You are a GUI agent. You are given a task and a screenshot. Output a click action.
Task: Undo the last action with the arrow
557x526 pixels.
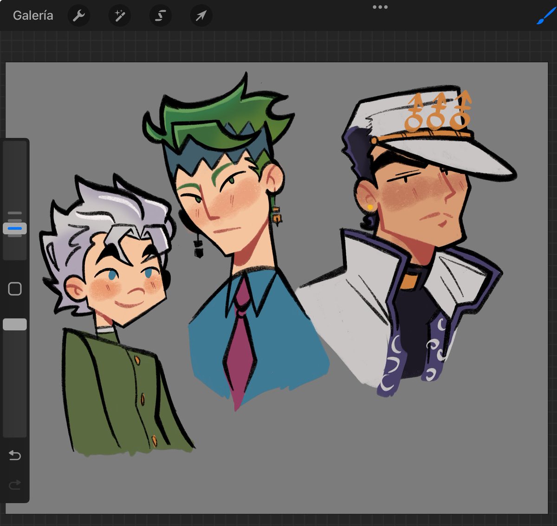(15, 455)
